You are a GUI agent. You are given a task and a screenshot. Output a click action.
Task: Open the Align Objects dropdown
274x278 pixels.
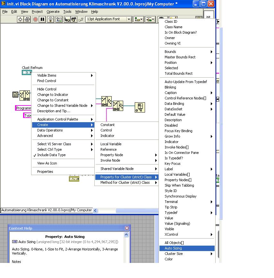point(139,19)
